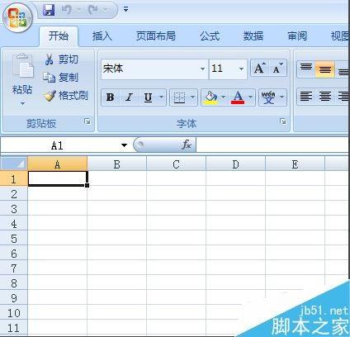350x337 pixels.
Task: Toggle bold formatting
Action: 111,97
